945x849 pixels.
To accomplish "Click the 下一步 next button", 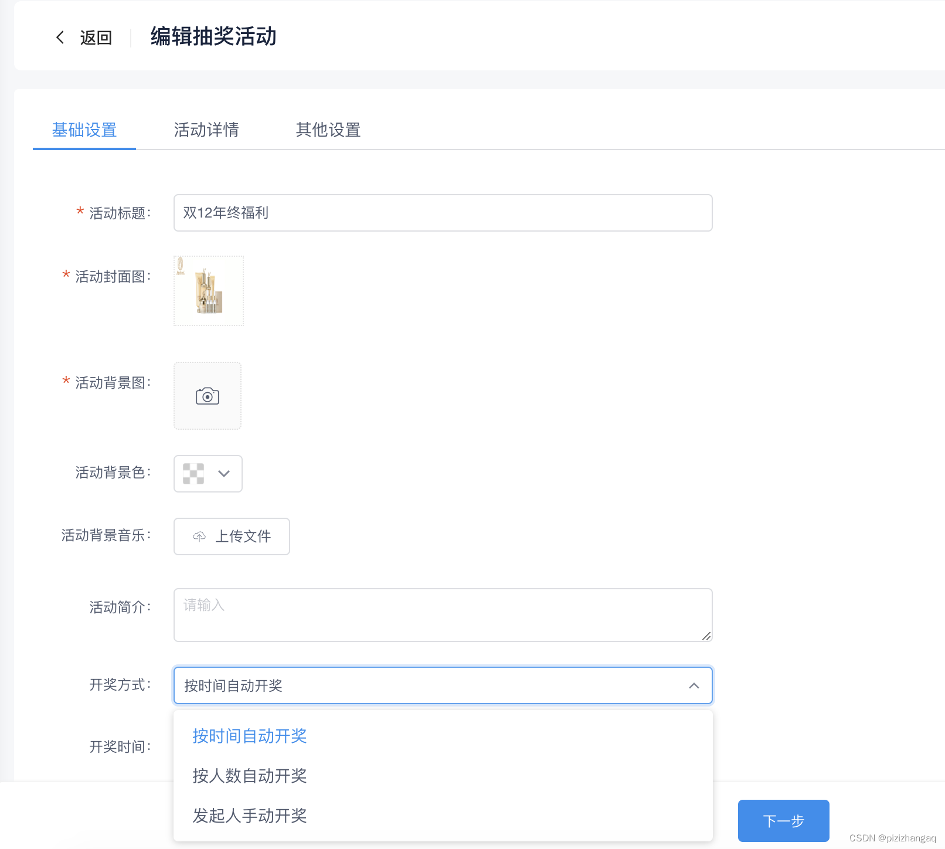I will [784, 821].
